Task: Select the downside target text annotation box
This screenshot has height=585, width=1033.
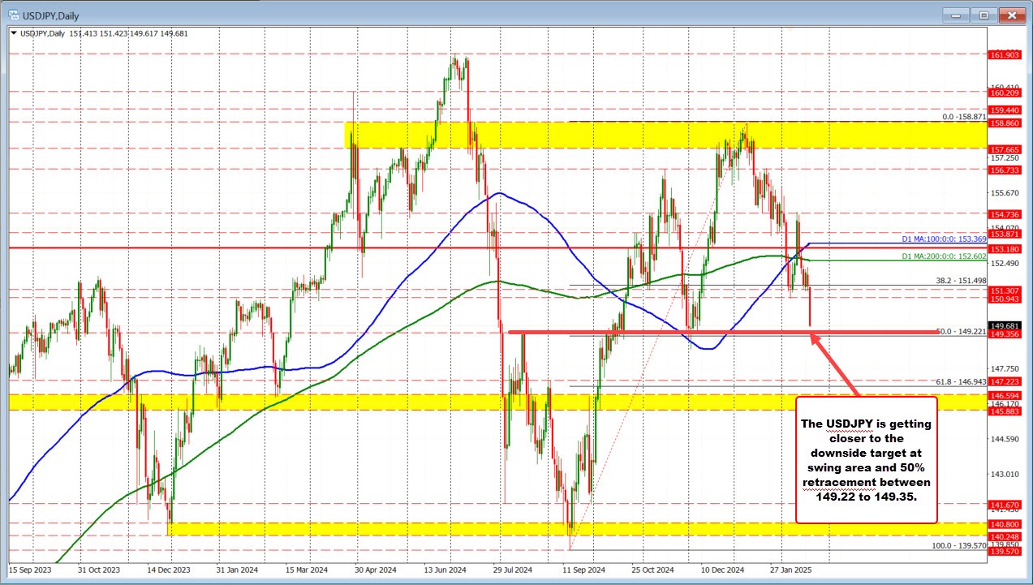Action: 866,460
